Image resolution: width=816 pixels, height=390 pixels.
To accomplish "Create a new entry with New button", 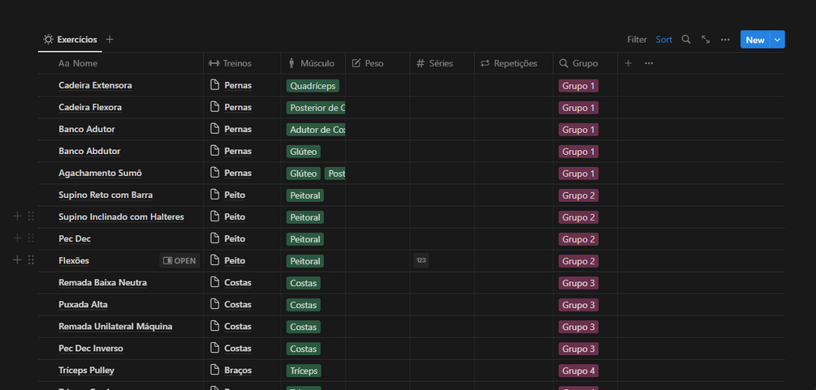I will point(755,40).
